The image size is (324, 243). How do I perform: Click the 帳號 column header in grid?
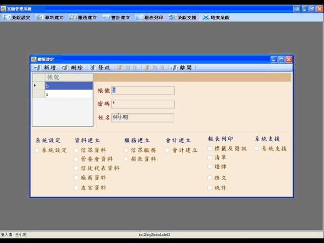tap(69, 77)
